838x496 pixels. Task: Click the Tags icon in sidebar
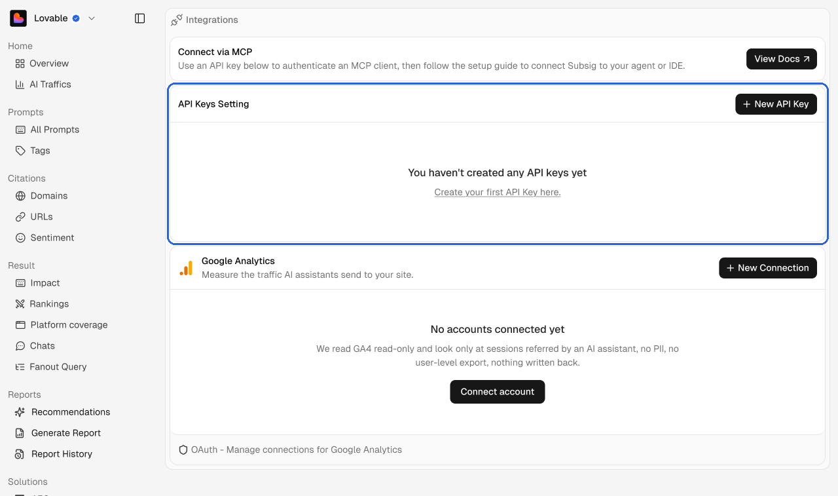(x=20, y=151)
